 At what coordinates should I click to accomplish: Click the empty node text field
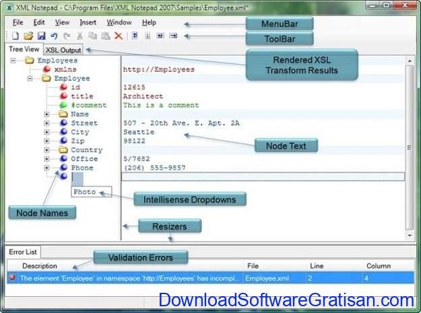263,176
